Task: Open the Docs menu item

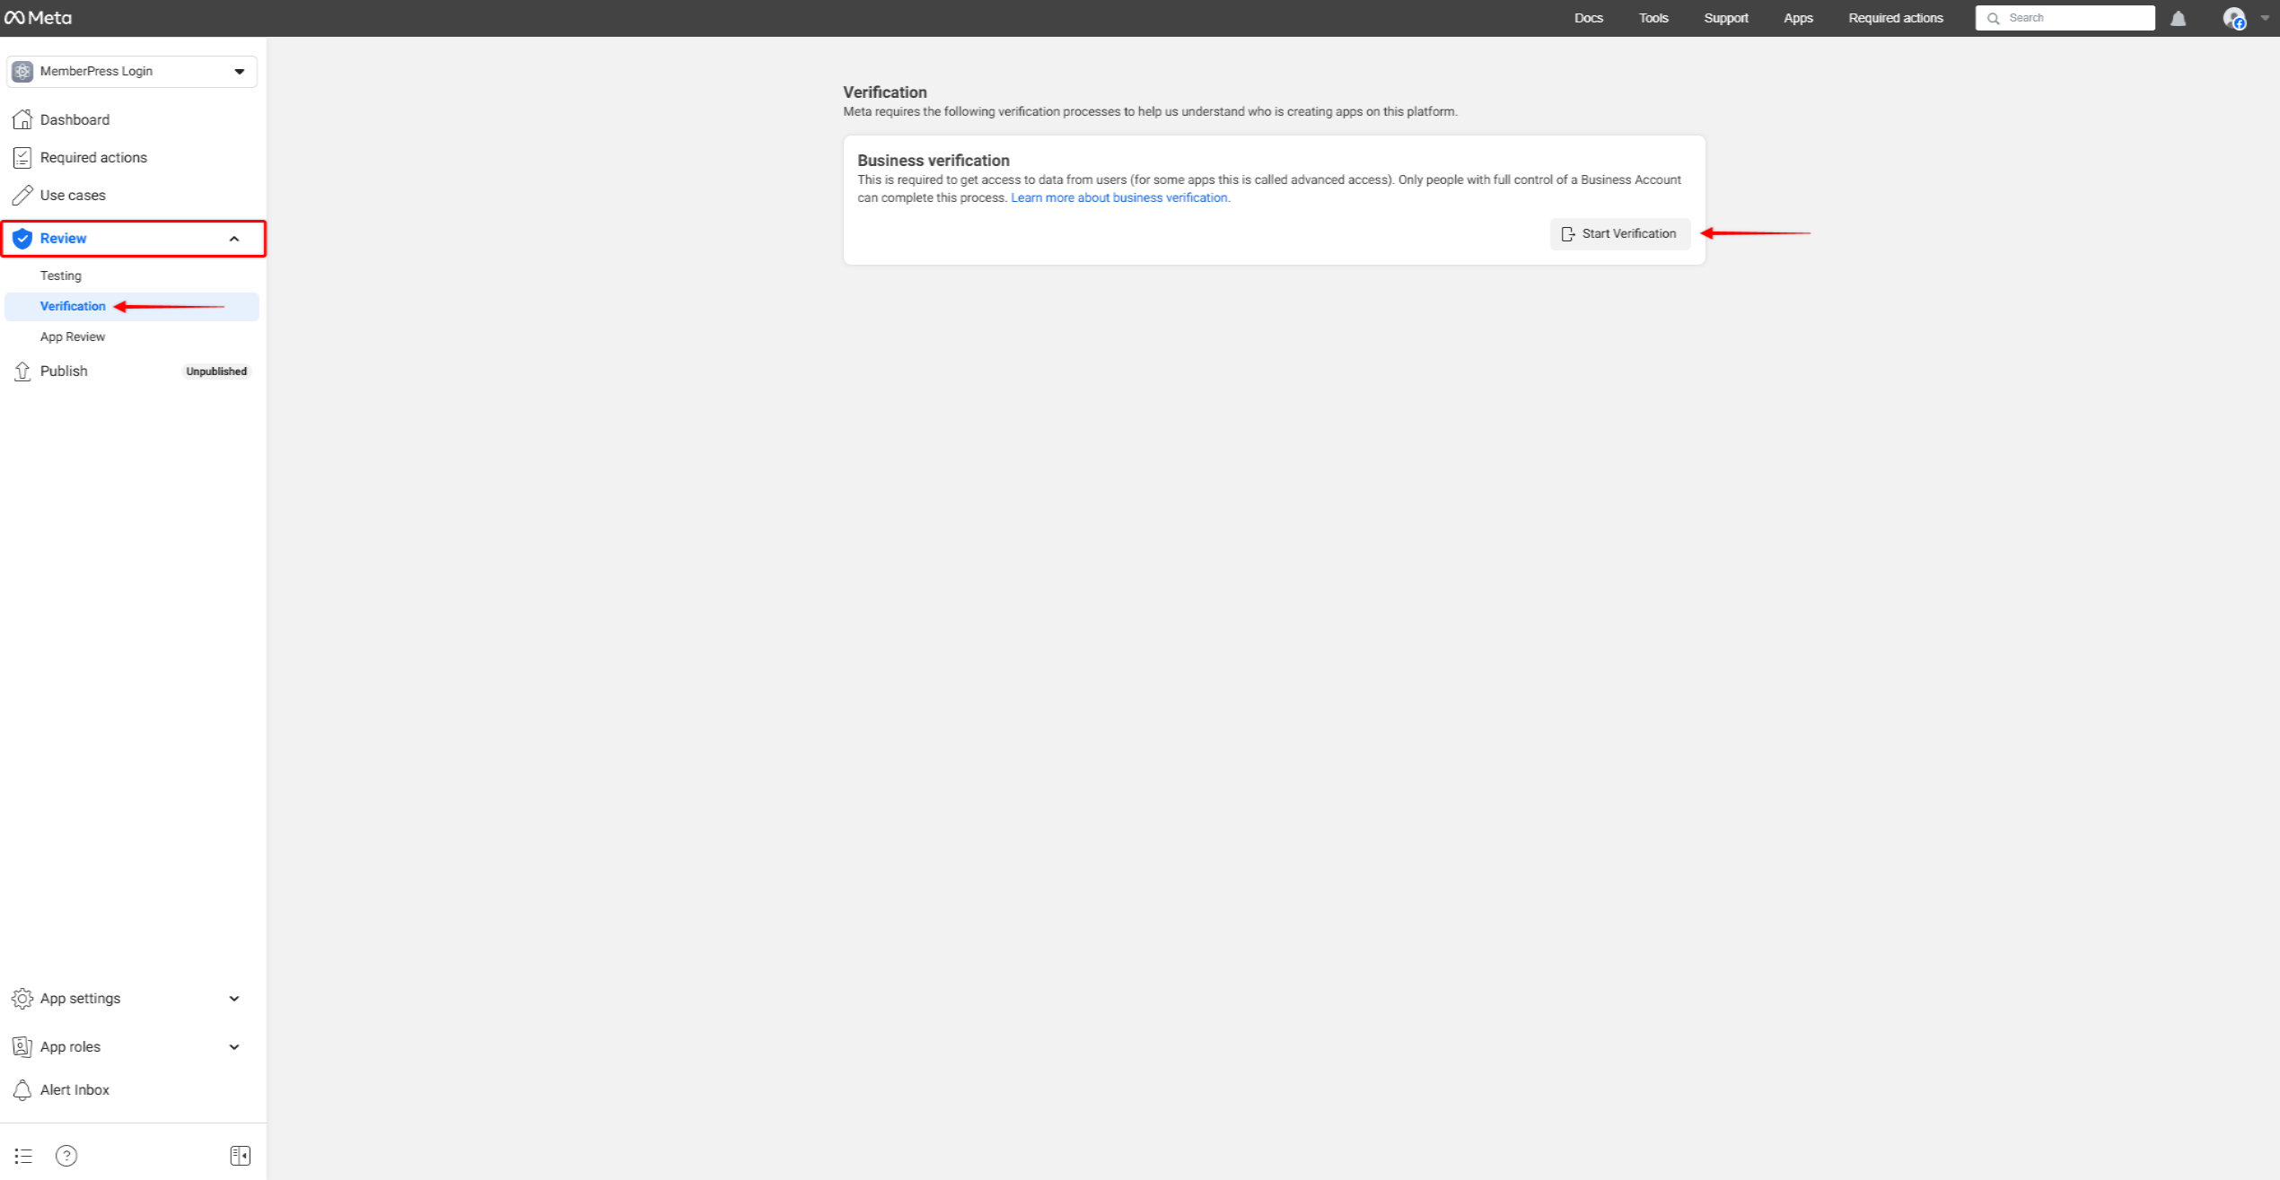Action: point(1588,18)
